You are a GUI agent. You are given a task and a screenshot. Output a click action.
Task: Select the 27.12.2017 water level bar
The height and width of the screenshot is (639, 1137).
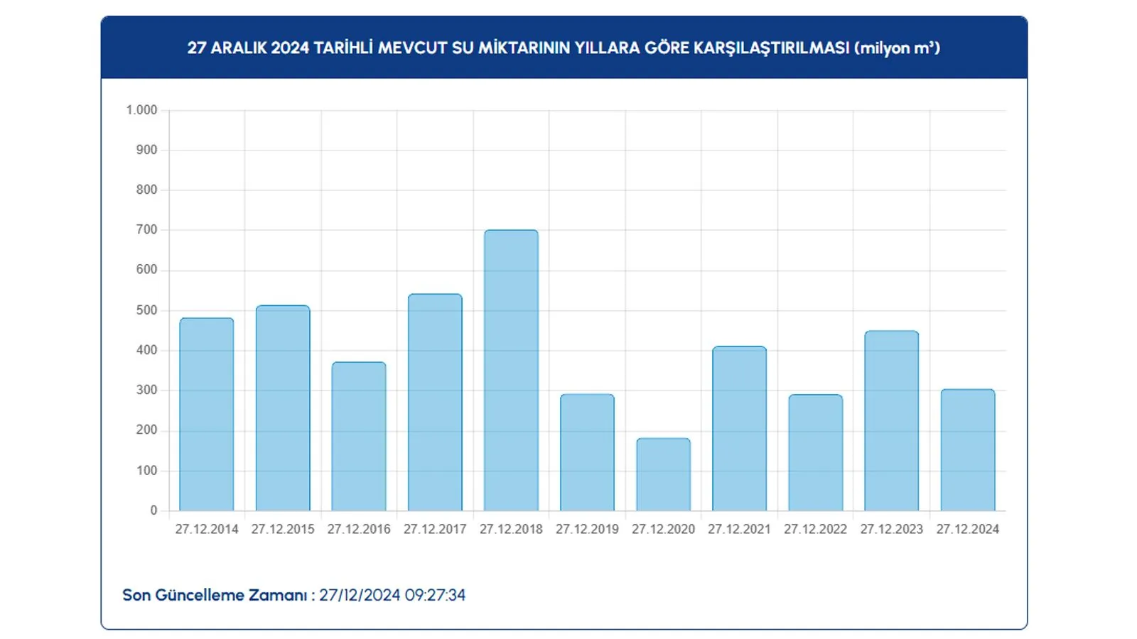[x=435, y=403]
